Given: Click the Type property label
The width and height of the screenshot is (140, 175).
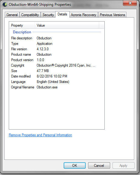Looking at the screenshot, I should coord(14,44).
